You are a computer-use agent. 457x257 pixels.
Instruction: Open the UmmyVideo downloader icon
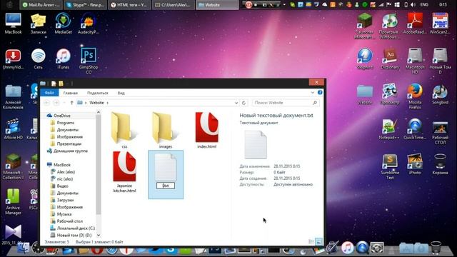point(13,59)
